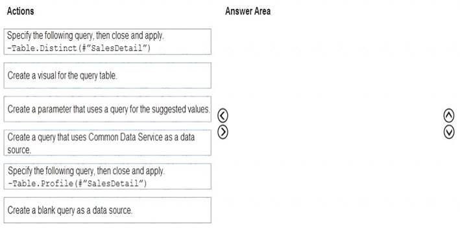Click the move left arrow icon
Image resolution: width=460 pixels, height=236 pixels.
(223, 116)
